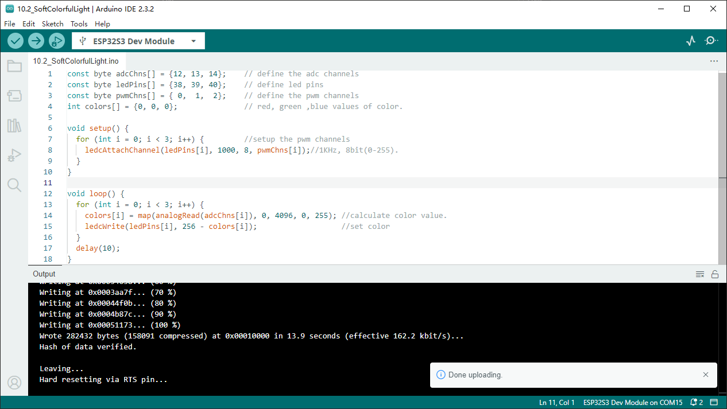Screen dimensions: 727x409
Task: Open the Search sidebar panel
Action: 14,185
